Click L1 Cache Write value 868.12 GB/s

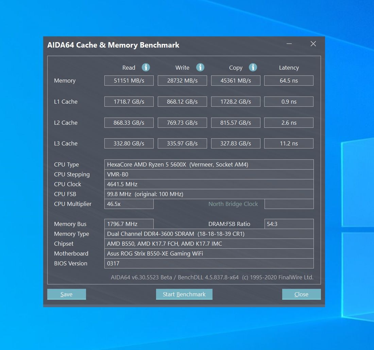pyautogui.click(x=182, y=102)
